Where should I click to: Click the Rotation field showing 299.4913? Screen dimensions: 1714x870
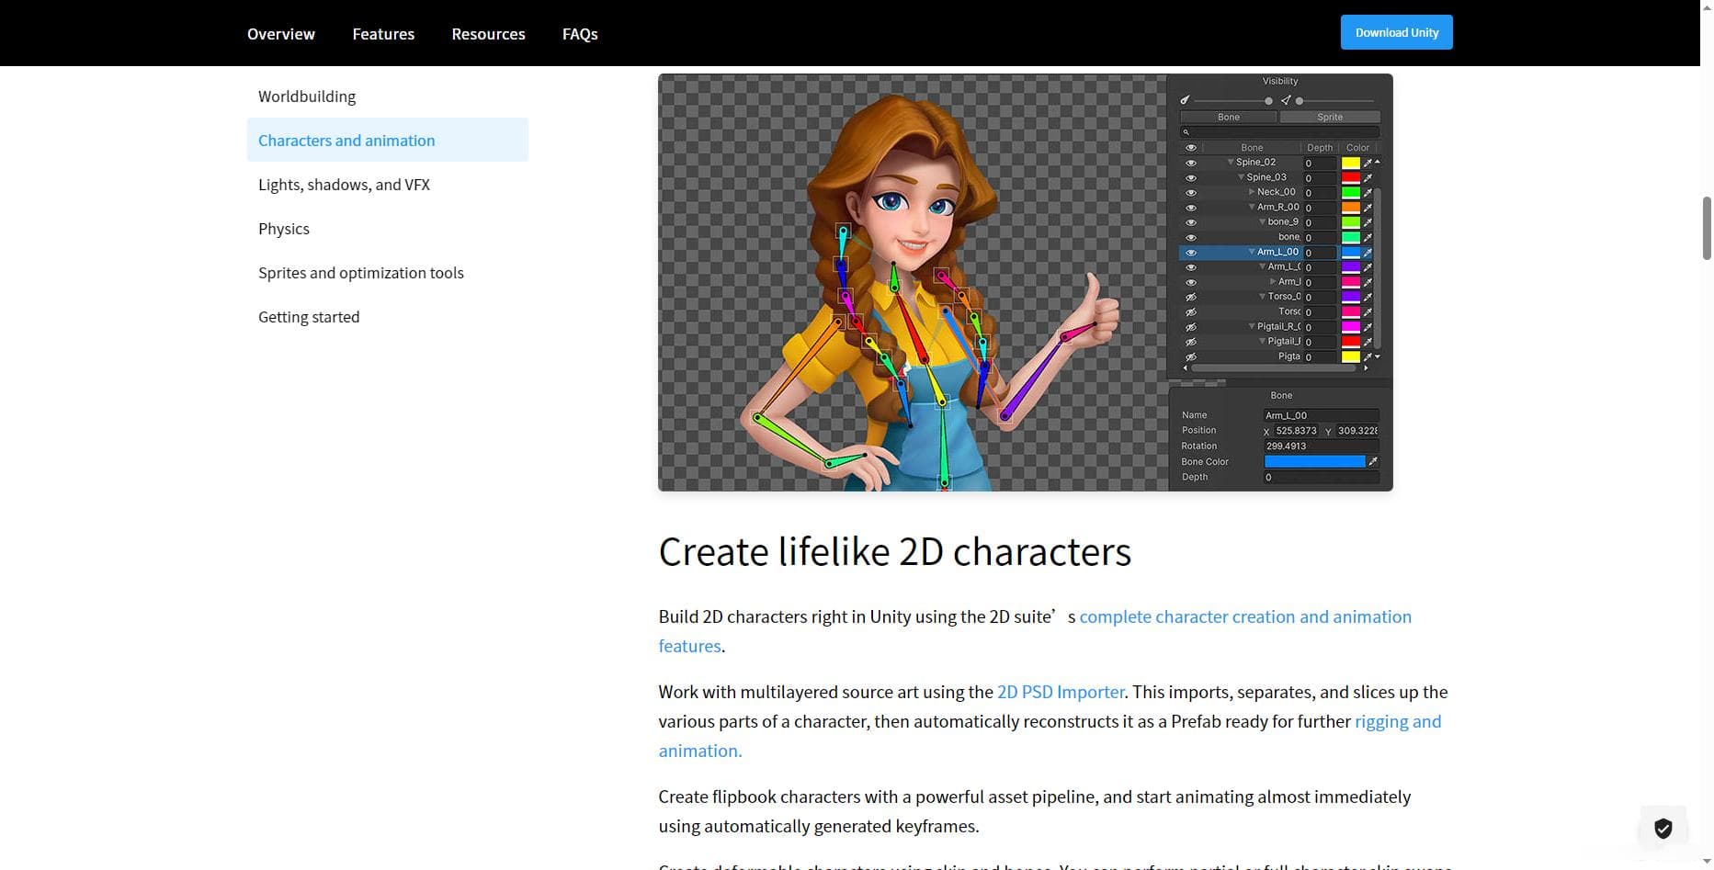pos(1321,446)
